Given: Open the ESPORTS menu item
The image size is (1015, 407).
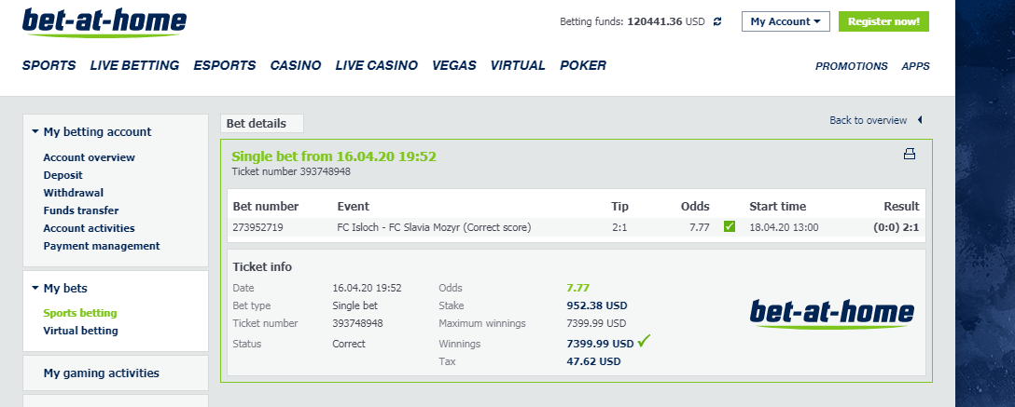Looking at the screenshot, I should 225,65.
